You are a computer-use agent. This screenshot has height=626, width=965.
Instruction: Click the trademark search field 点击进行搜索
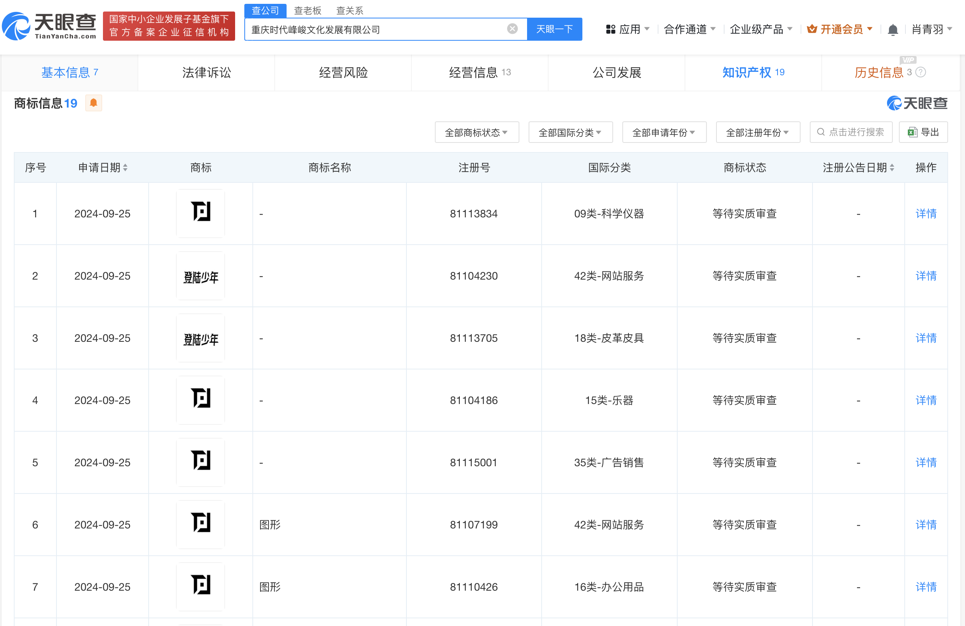[851, 132]
